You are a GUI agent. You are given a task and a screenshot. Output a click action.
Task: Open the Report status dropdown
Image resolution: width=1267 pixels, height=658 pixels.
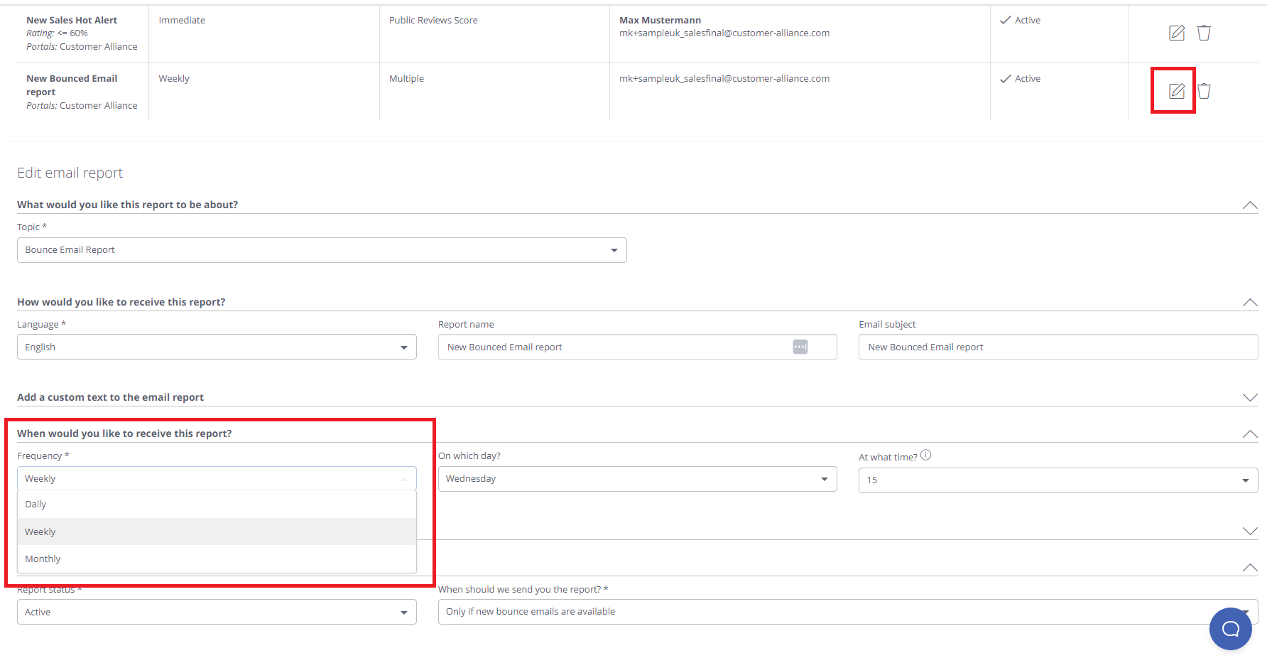point(217,612)
